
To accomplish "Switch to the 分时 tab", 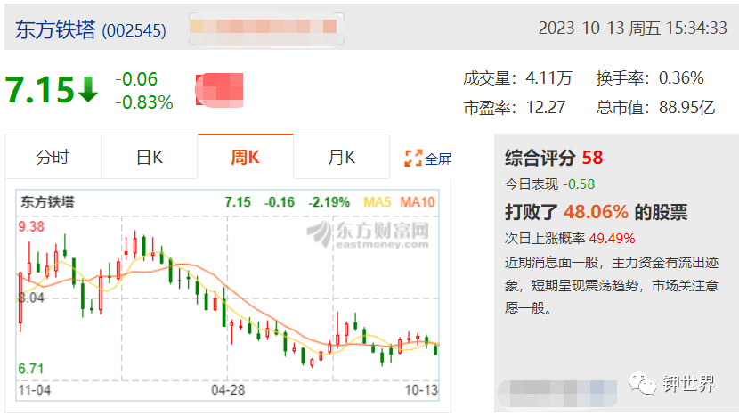I will (x=53, y=157).
